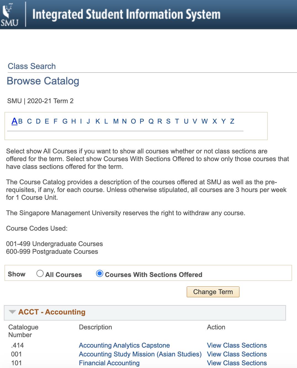Viewport: 297px width, 368px height.
Task: Select the All Courses radio button
Action: click(x=40, y=273)
